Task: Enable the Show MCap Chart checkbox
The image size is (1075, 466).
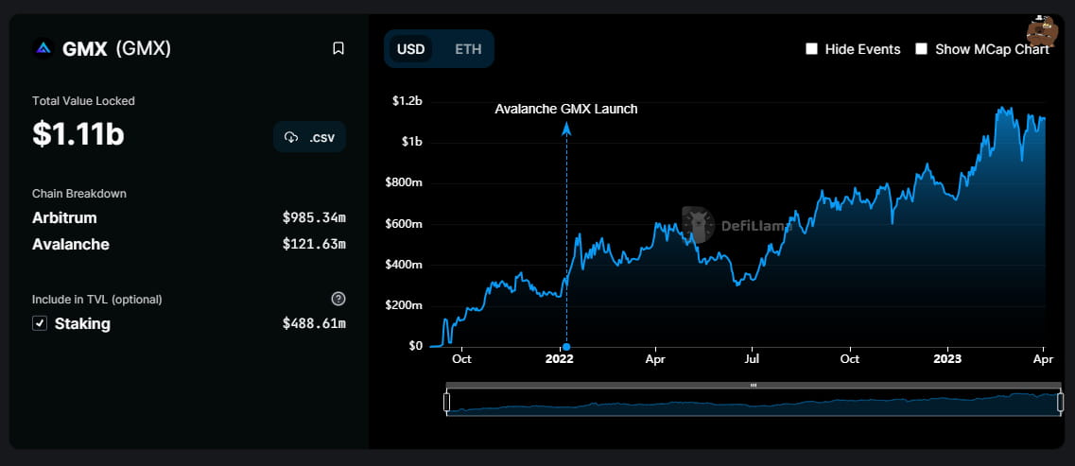Action: point(921,49)
